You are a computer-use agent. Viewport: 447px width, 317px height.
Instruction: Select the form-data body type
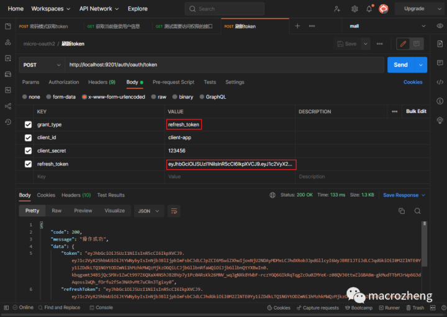49,97
